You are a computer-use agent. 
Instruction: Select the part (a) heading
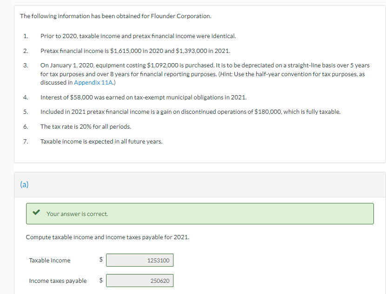click(24, 184)
